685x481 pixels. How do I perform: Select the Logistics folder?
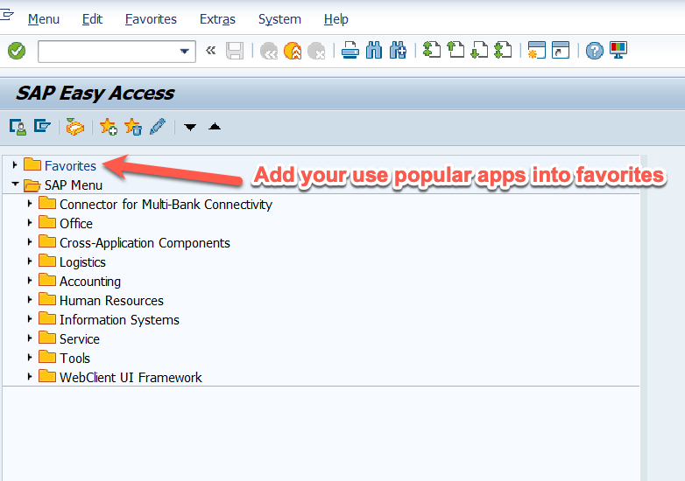[x=82, y=261]
